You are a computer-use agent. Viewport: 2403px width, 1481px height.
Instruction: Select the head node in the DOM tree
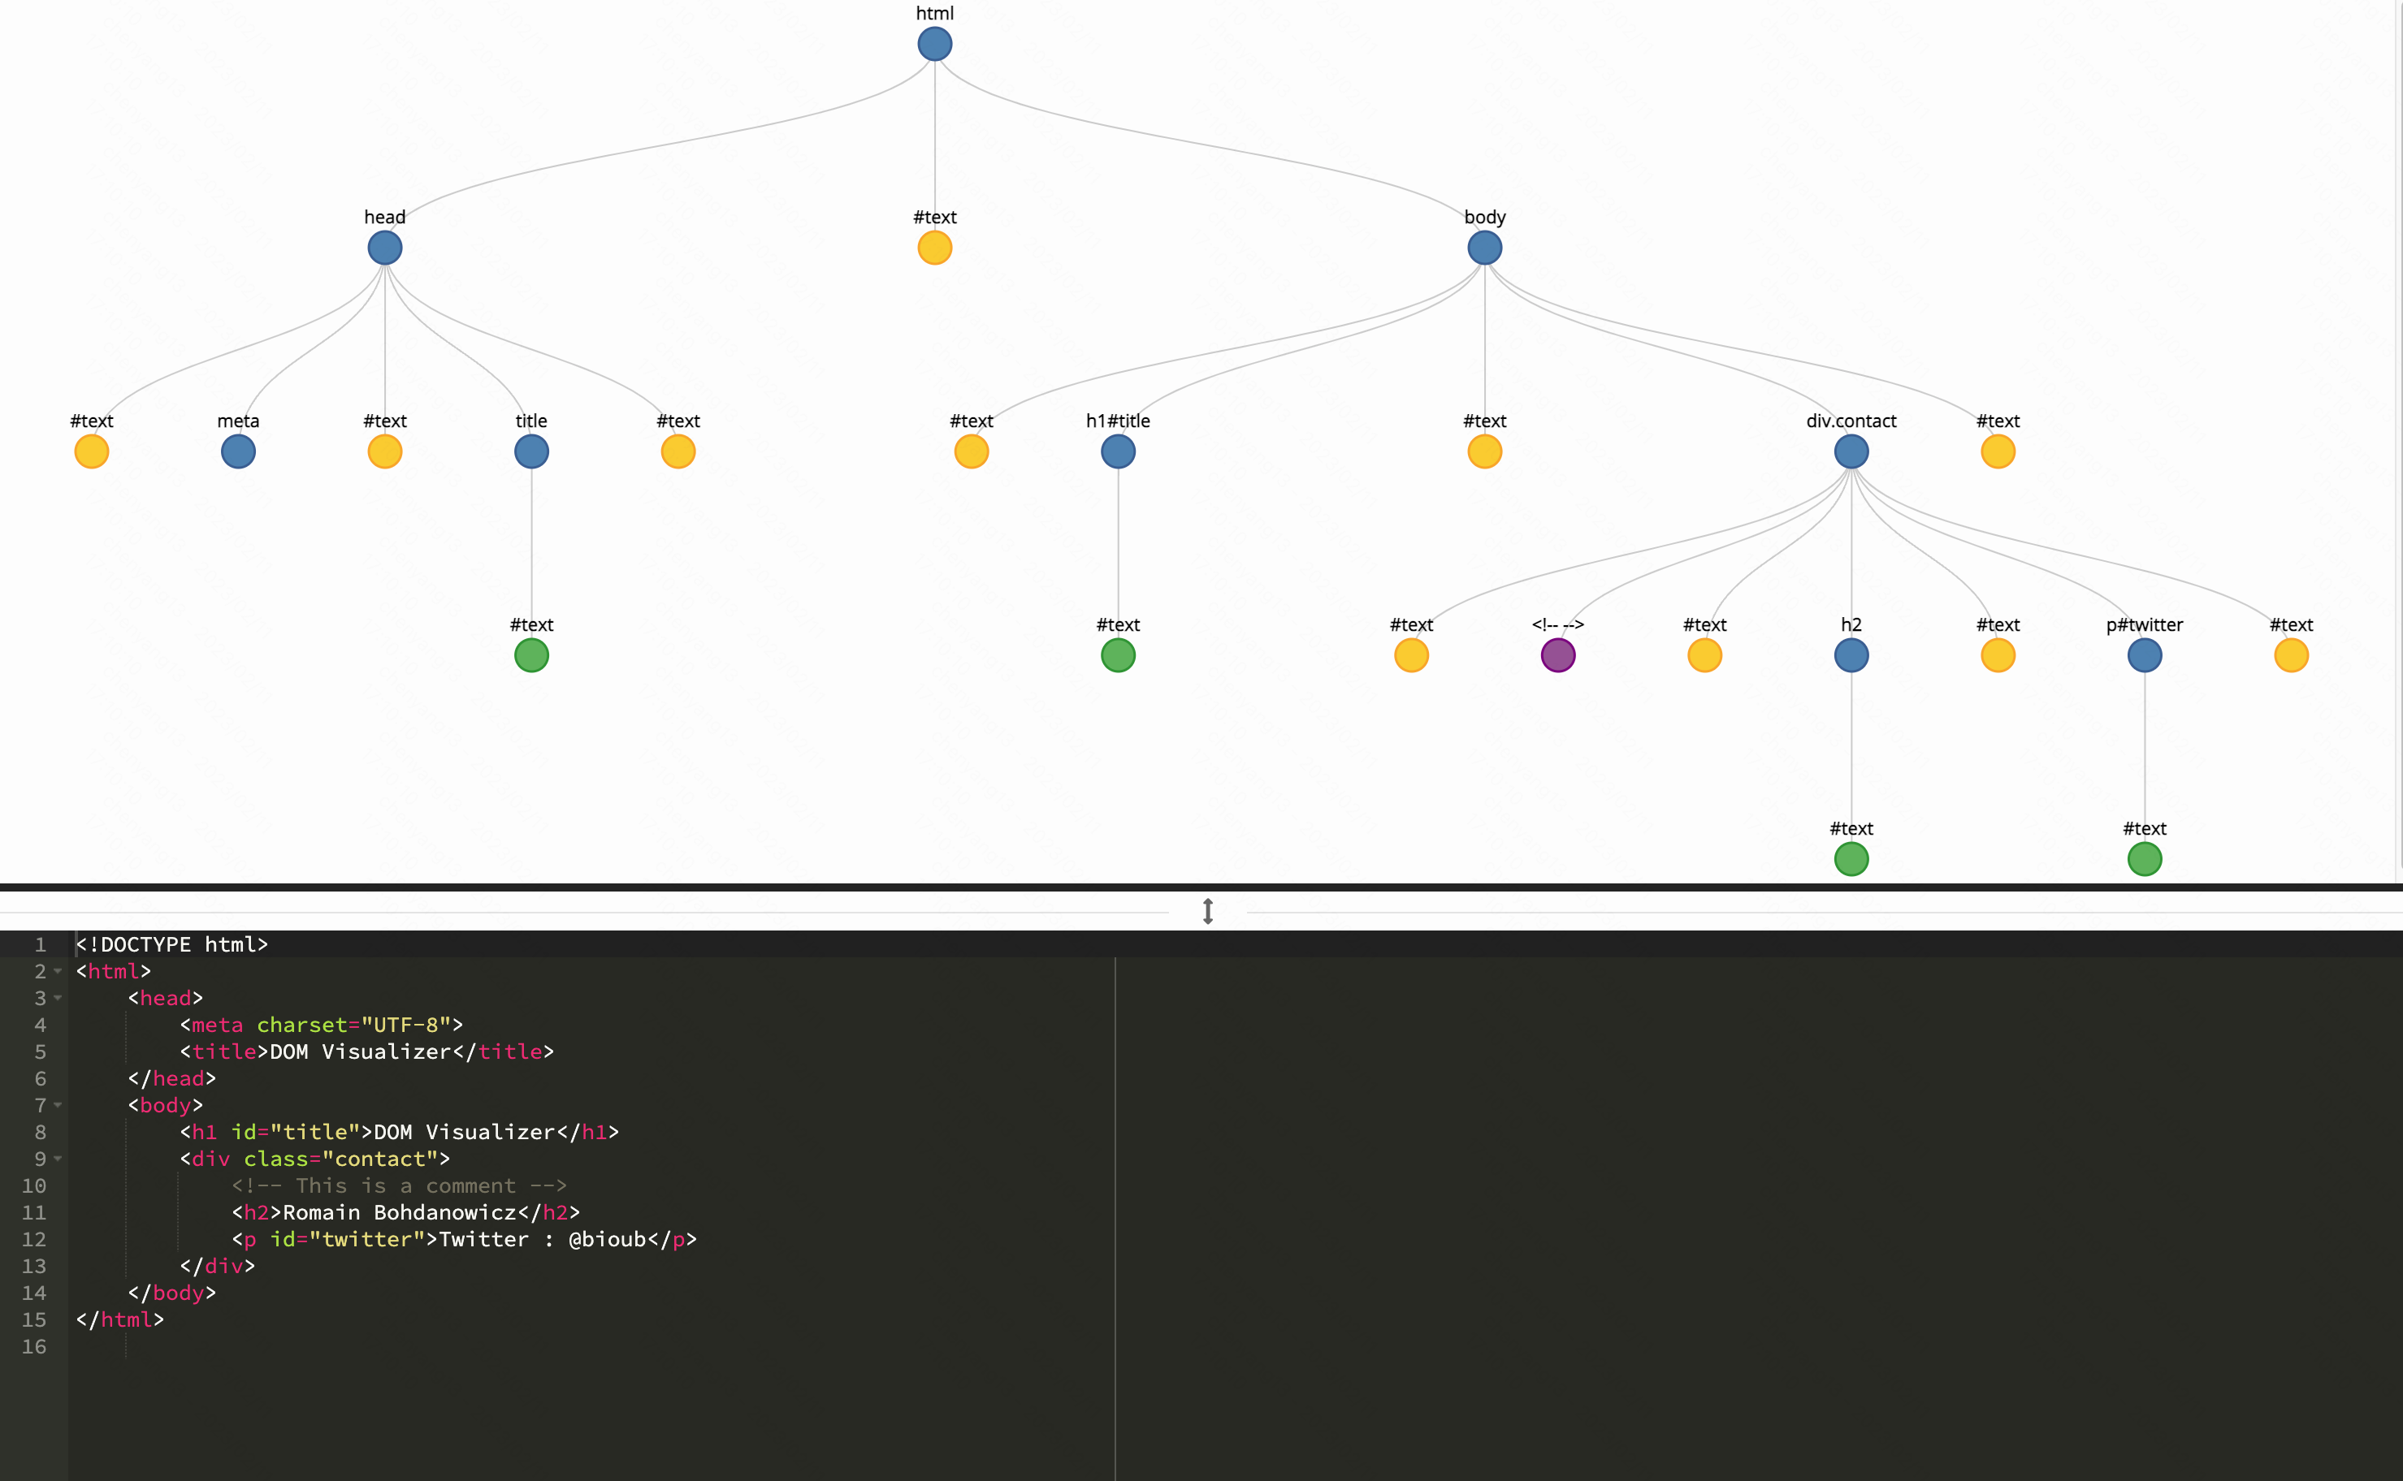383,247
